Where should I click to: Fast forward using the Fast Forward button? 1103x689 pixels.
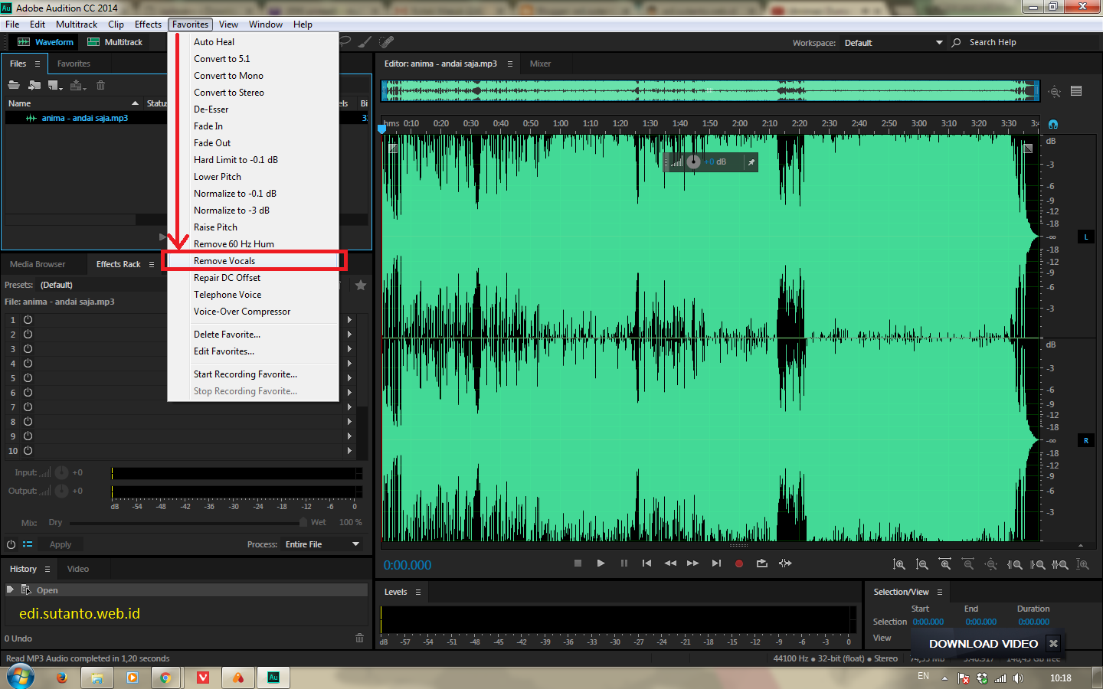pos(693,563)
